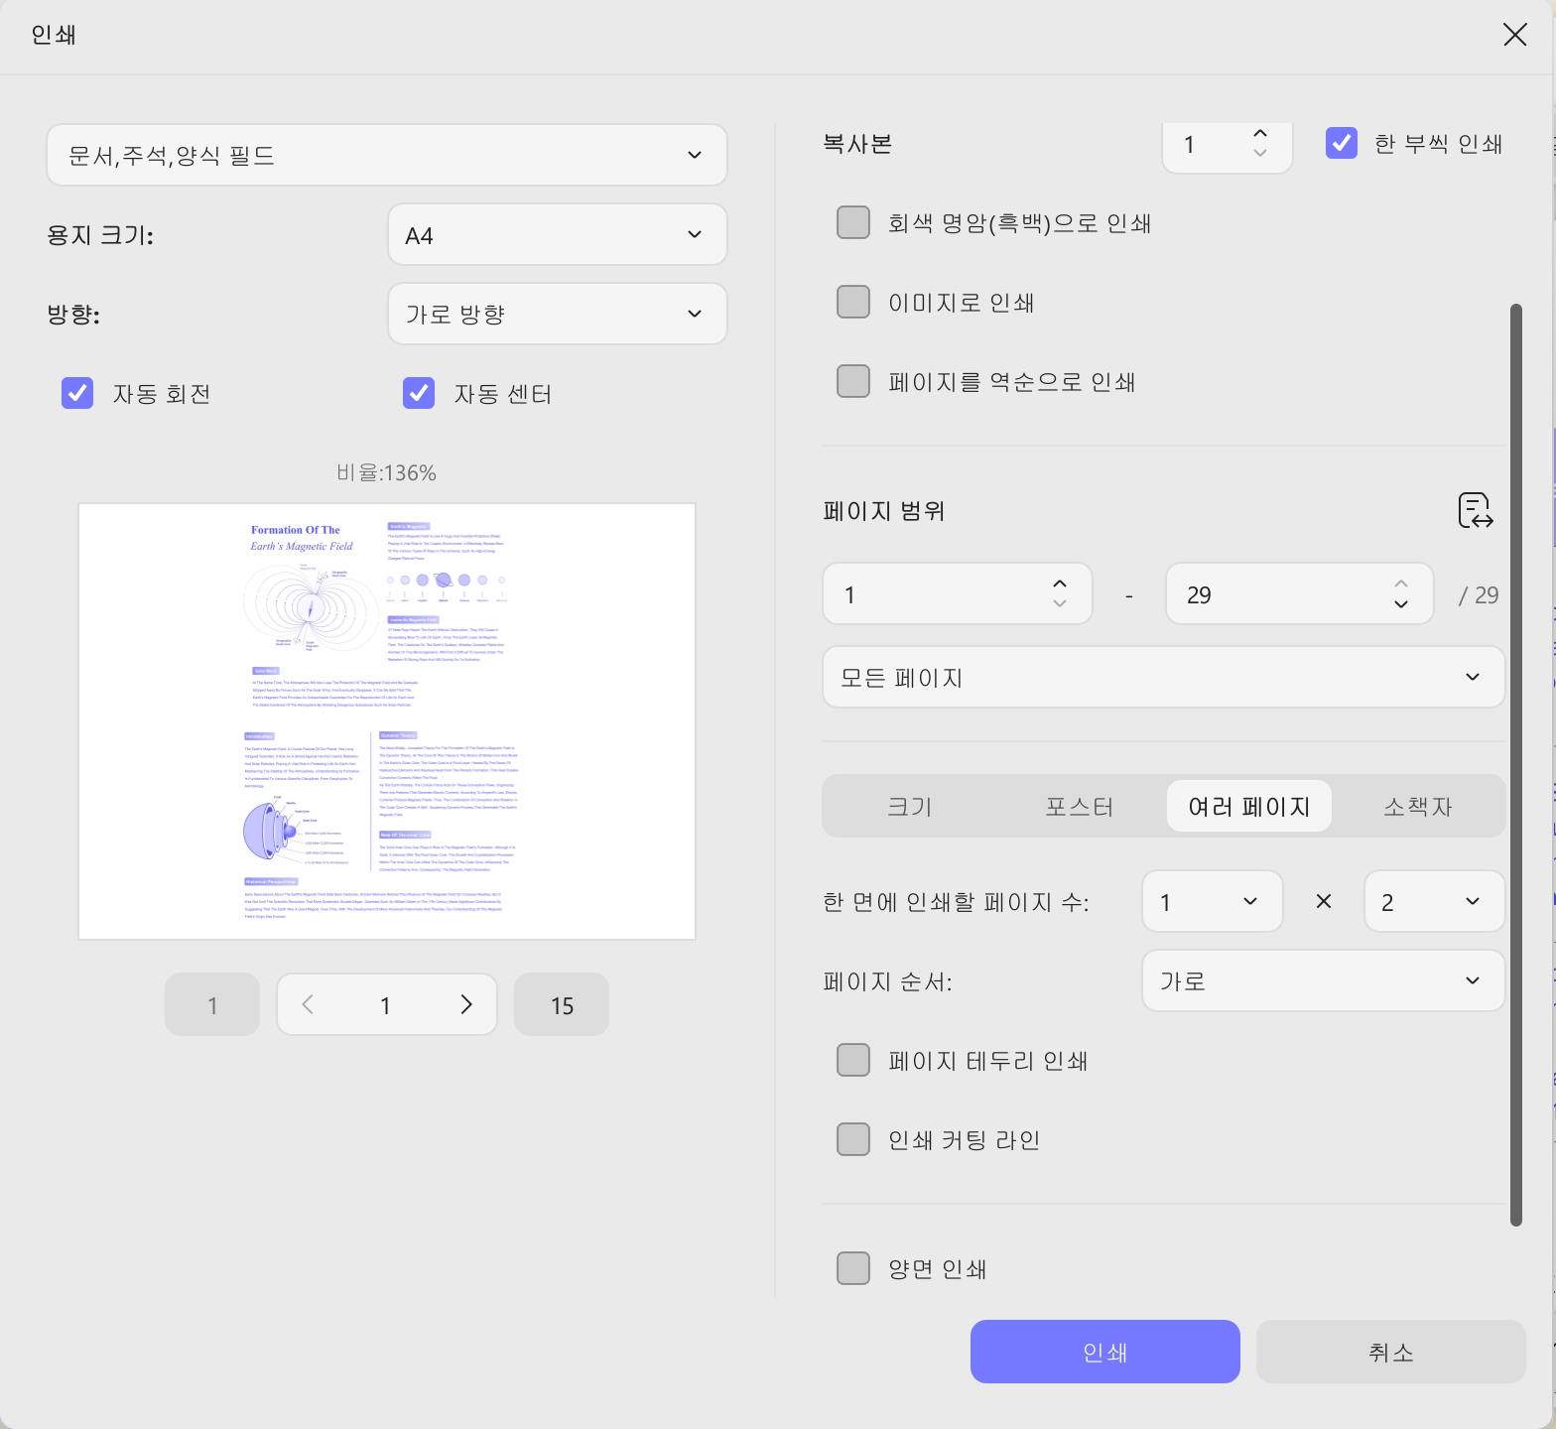Select 여러 페이지 tab
The image size is (1556, 1429).
(x=1249, y=806)
